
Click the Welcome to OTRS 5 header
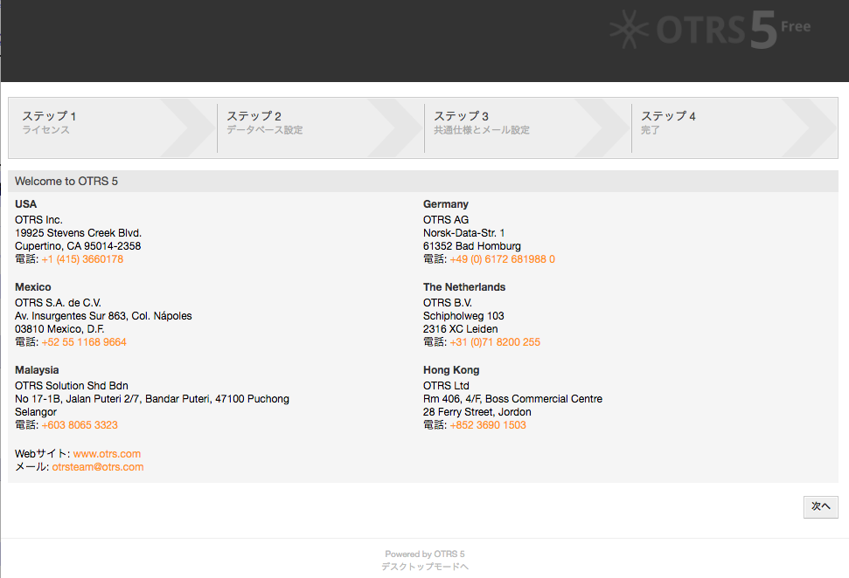(66, 181)
